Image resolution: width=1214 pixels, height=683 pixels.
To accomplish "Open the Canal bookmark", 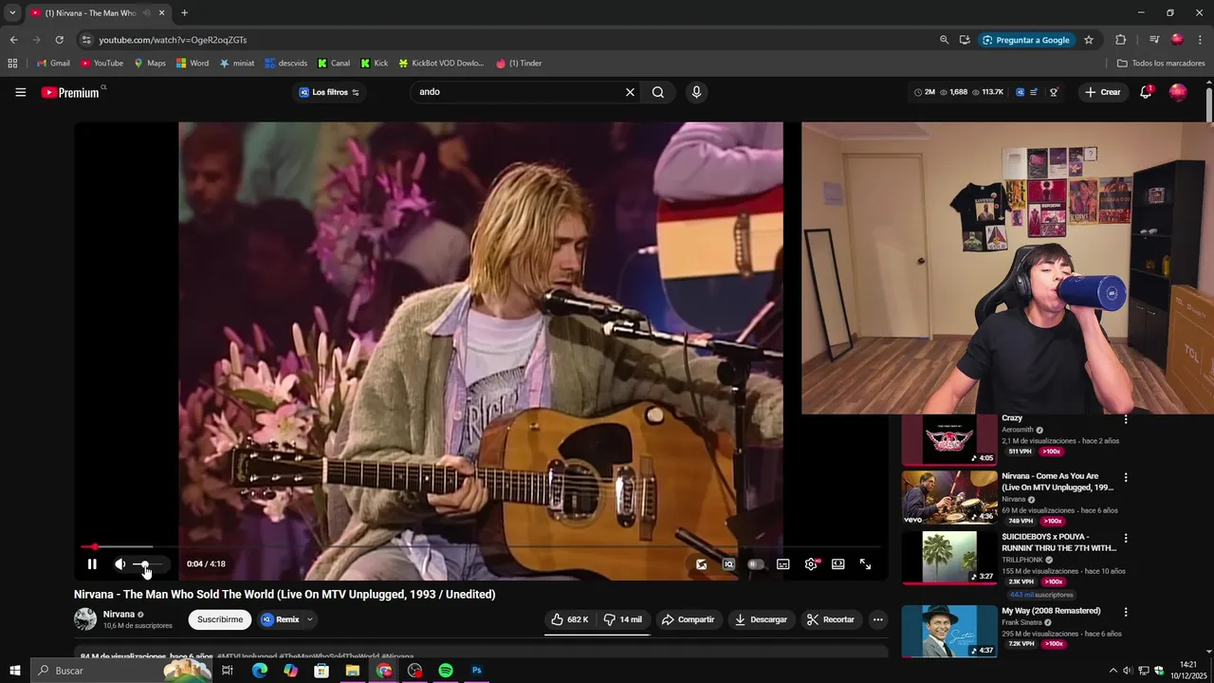I will 334,64.
